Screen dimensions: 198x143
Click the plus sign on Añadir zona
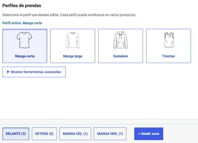click(x=139, y=134)
